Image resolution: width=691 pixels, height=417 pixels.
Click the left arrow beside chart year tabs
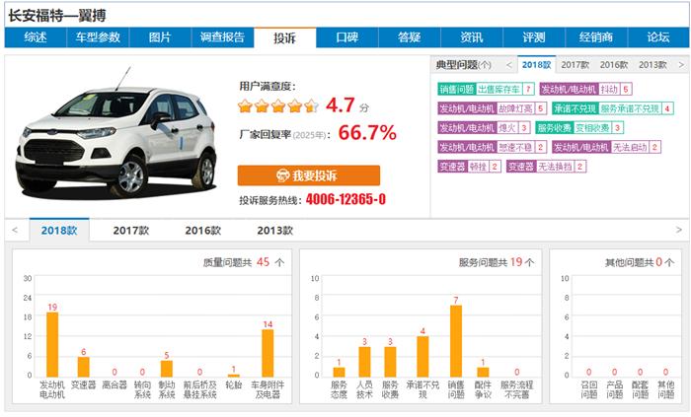coord(15,230)
